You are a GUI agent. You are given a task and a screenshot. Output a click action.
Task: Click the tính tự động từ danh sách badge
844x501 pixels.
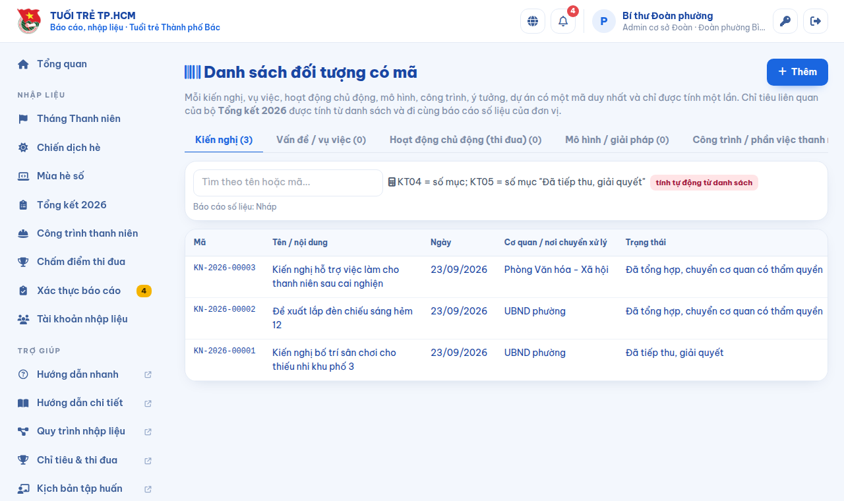pos(704,183)
